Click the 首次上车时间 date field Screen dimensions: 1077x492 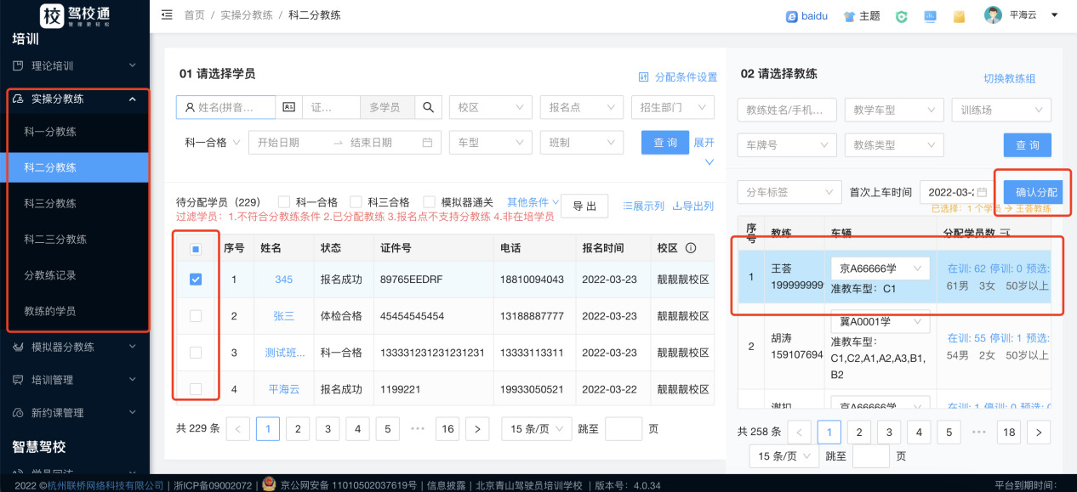[x=957, y=192]
